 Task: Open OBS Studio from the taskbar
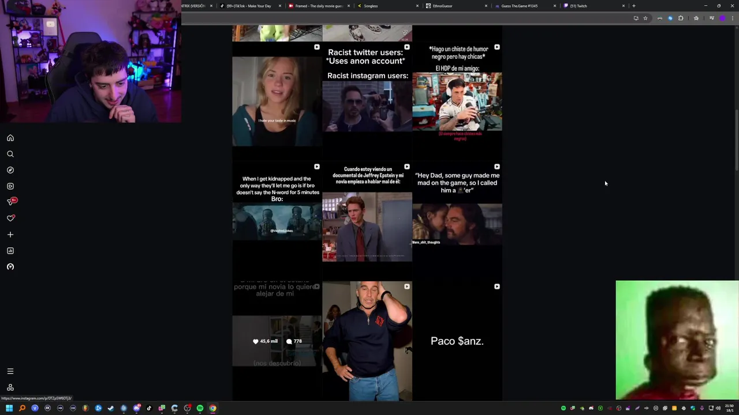[x=187, y=408]
